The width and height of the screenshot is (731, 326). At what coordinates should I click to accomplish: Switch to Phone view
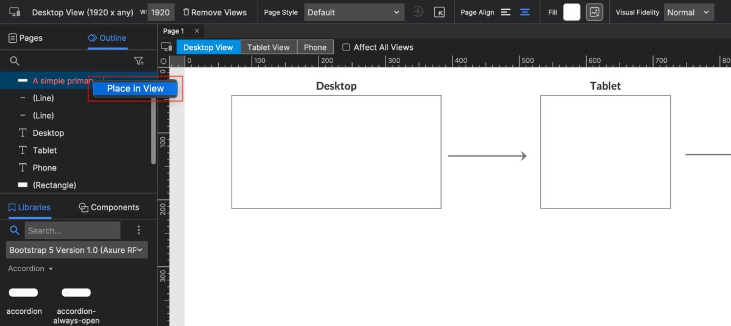coord(315,47)
